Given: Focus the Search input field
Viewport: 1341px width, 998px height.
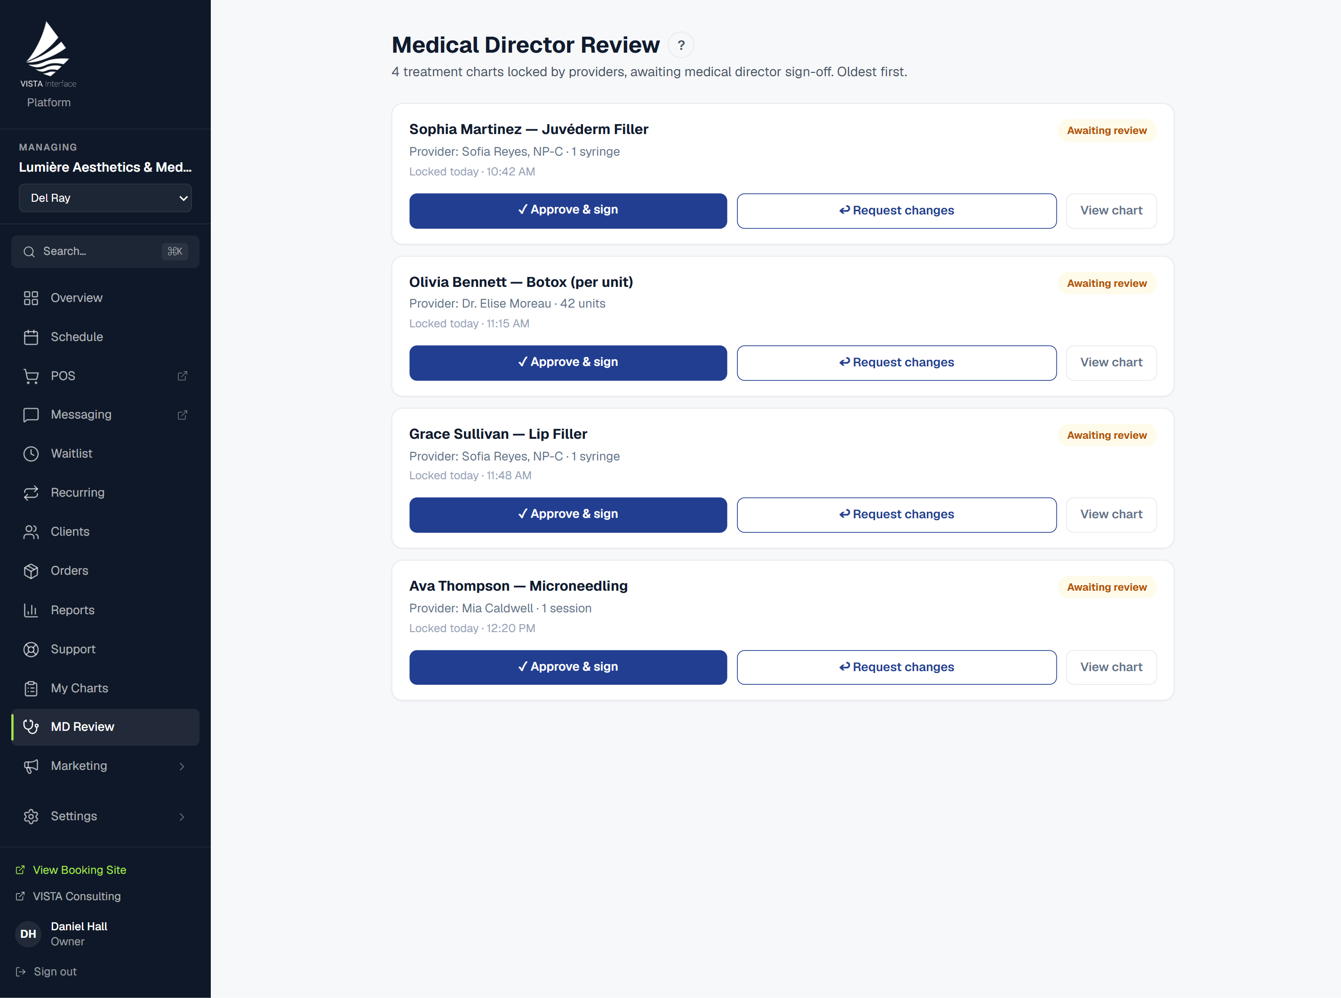Looking at the screenshot, I should click(105, 252).
